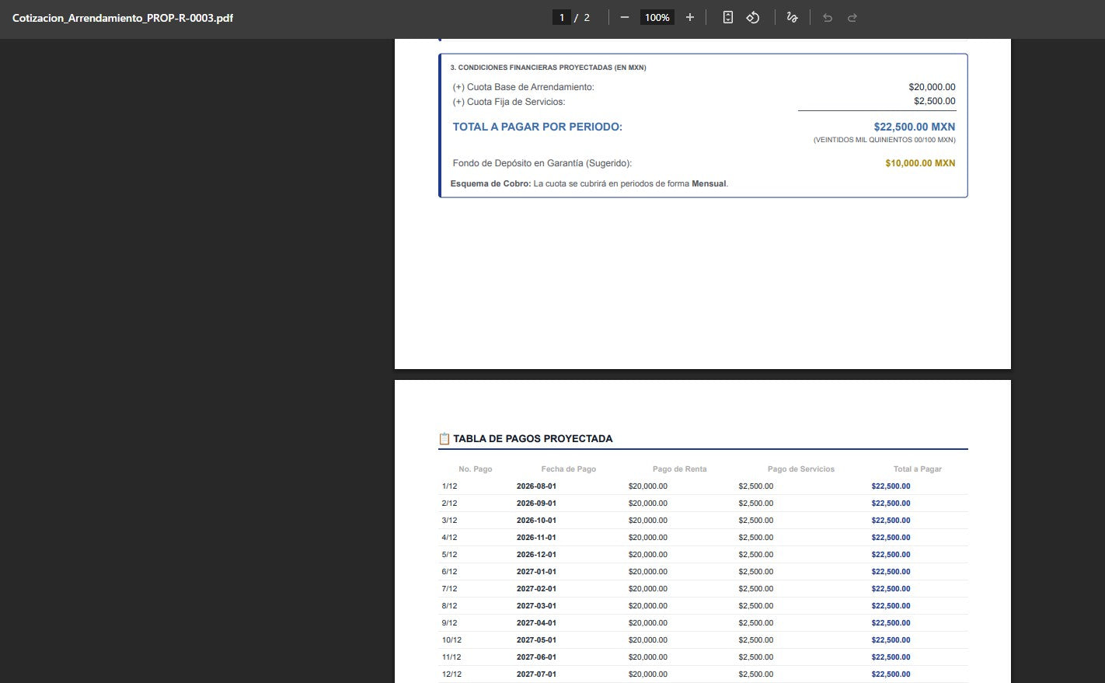Zoom out with the minus button
The image size is (1105, 683).
pyautogui.click(x=624, y=17)
